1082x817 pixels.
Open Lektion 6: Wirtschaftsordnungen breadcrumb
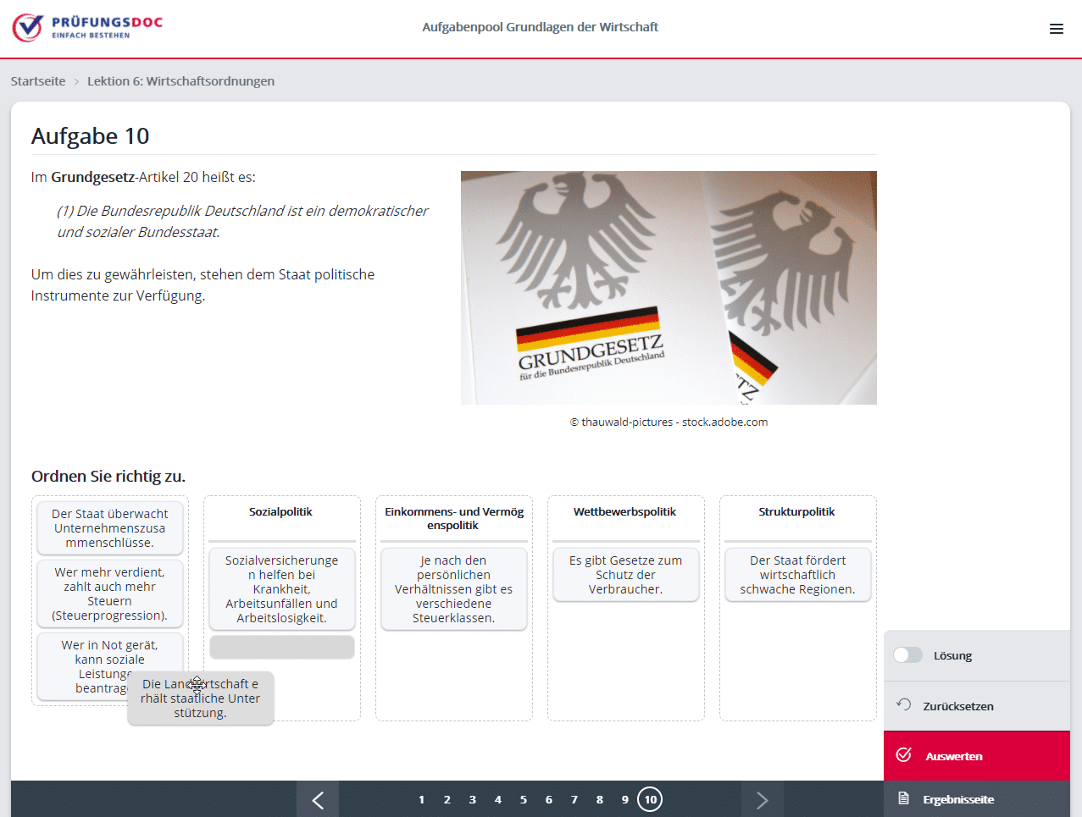point(180,81)
